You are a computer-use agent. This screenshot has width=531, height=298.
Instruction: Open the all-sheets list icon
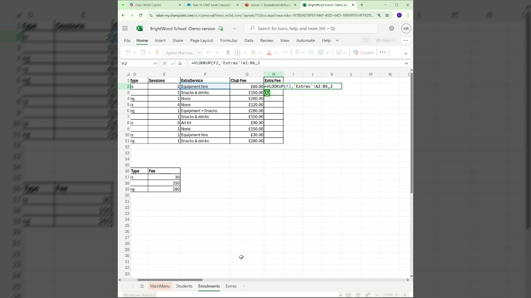(x=142, y=286)
